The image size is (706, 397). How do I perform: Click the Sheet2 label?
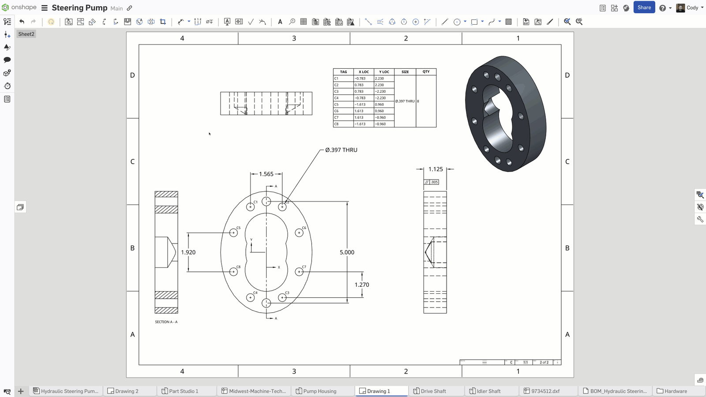[26, 34]
